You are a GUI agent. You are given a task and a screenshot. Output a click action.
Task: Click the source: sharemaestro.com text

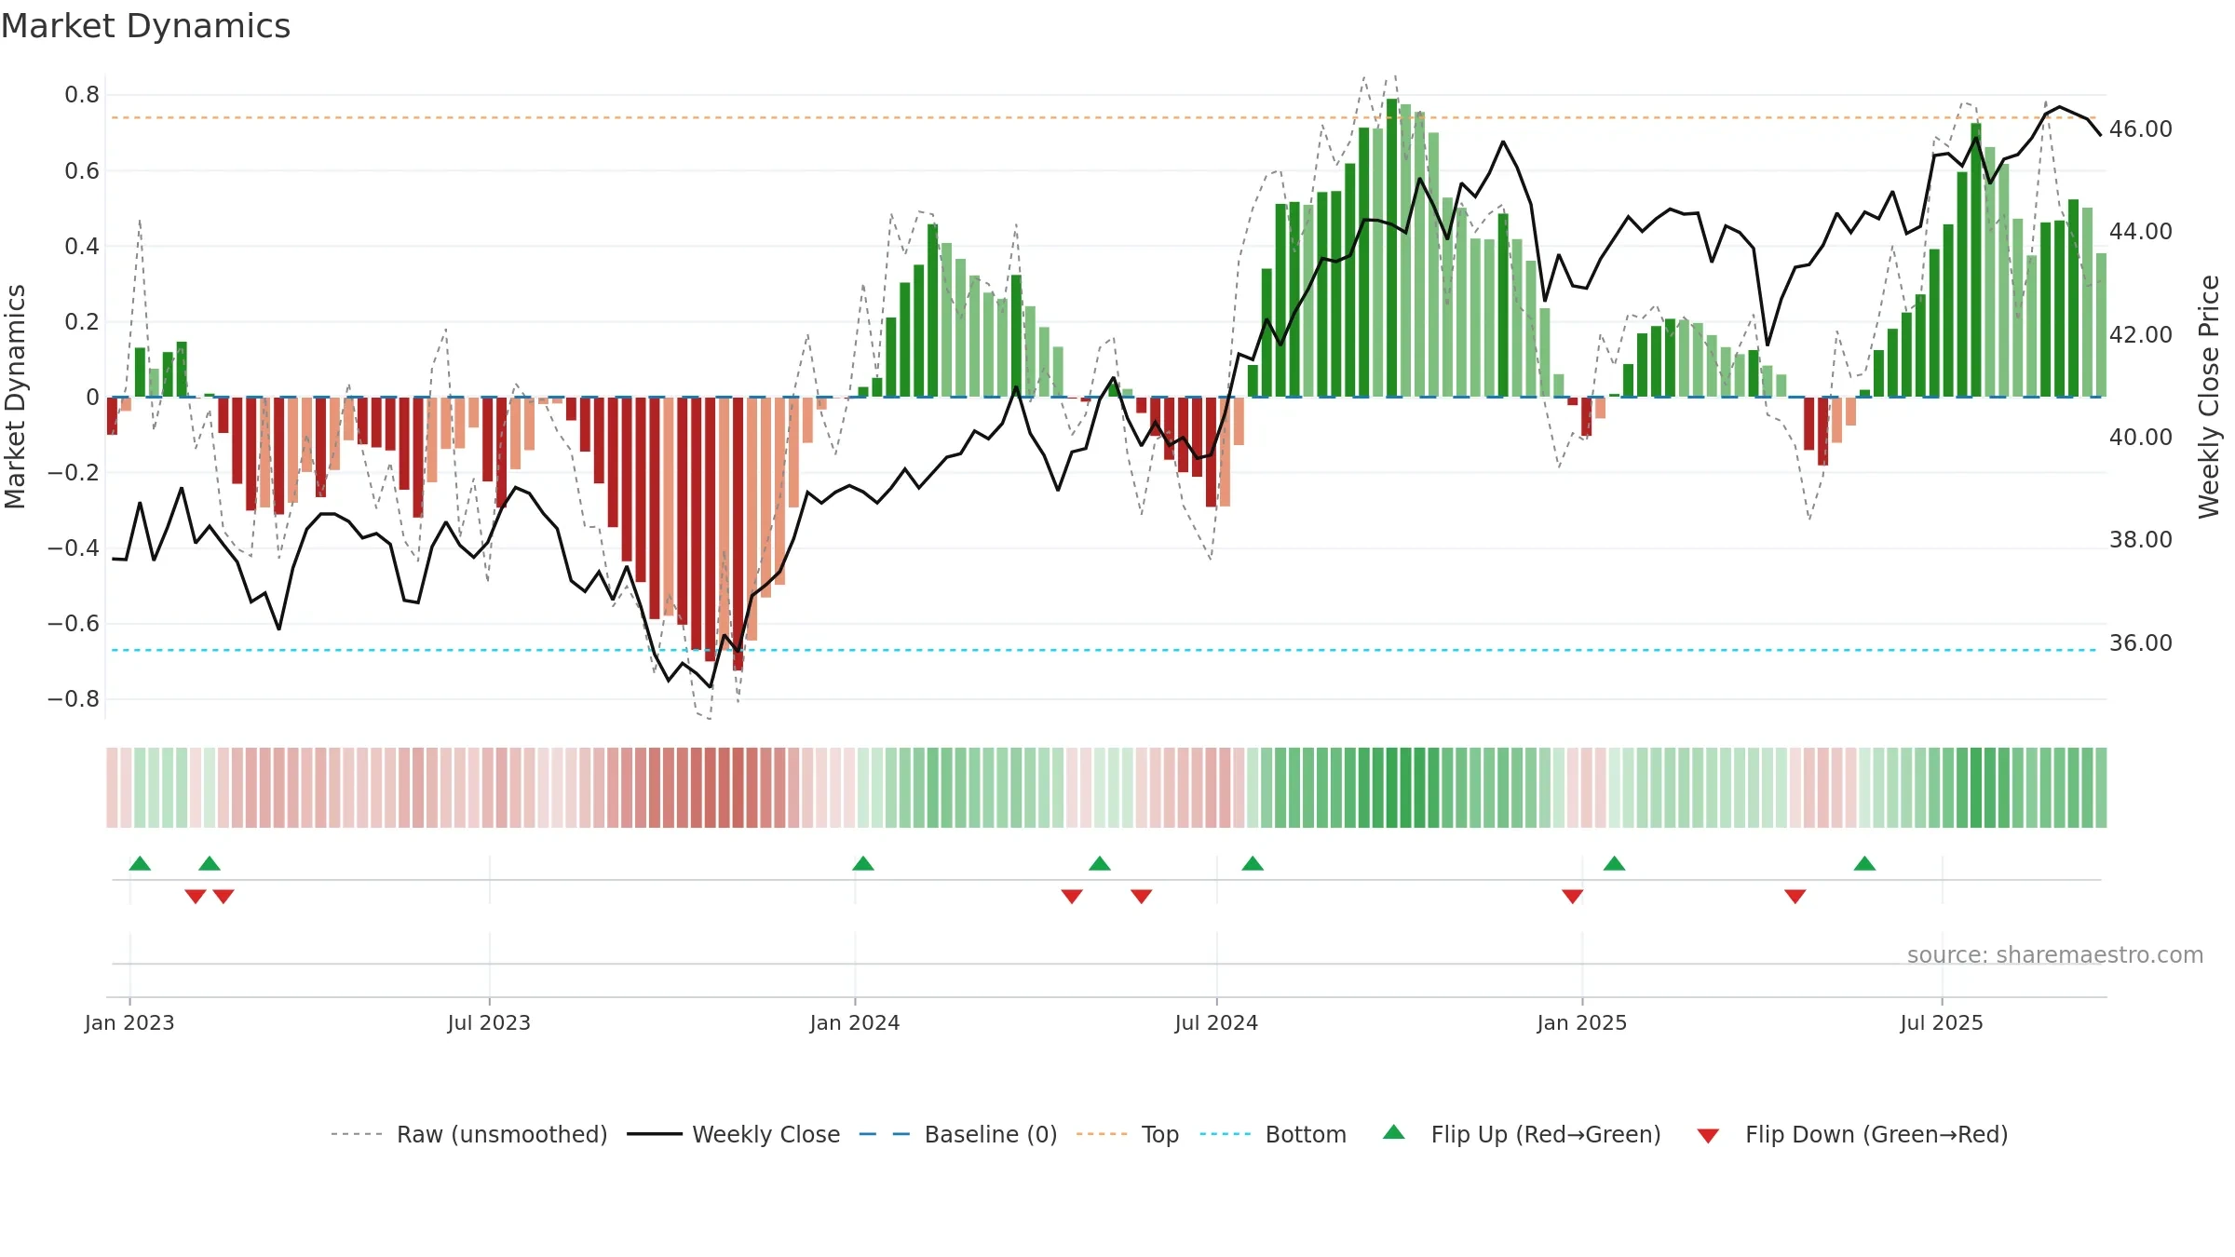2055,954
